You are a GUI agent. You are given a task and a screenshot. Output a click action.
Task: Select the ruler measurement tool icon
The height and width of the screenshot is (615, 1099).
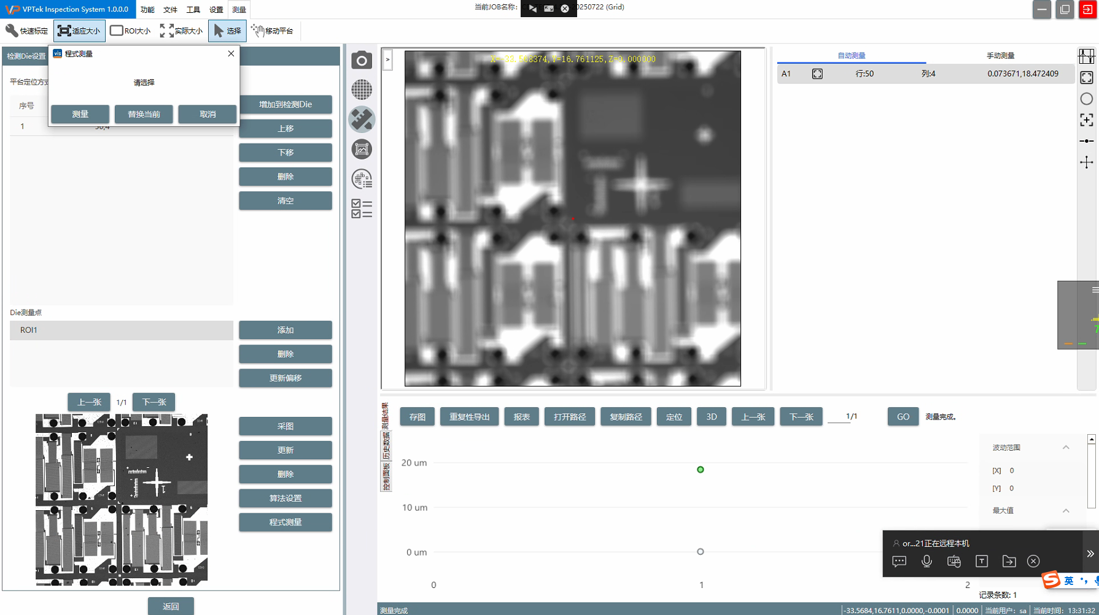362,120
